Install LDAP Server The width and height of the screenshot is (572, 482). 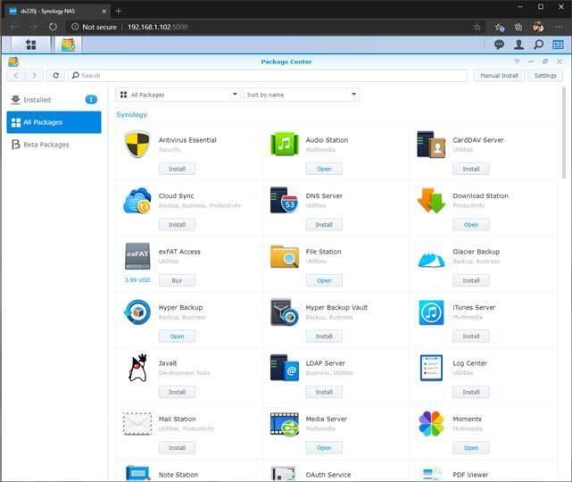324,392
